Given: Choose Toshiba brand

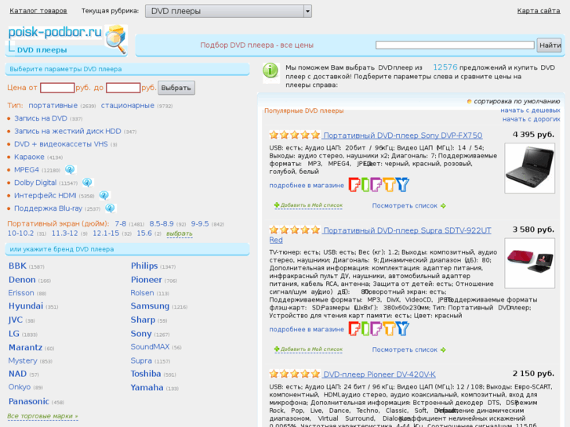Looking at the screenshot, I should click(146, 374).
